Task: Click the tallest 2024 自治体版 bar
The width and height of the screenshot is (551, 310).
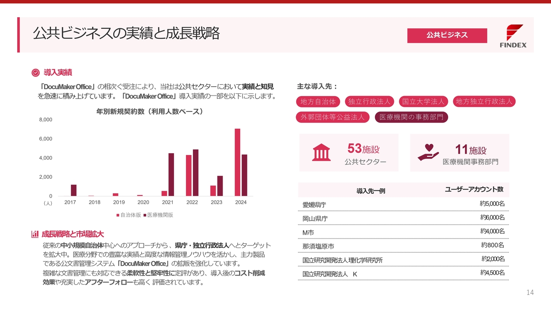Action: point(237,162)
